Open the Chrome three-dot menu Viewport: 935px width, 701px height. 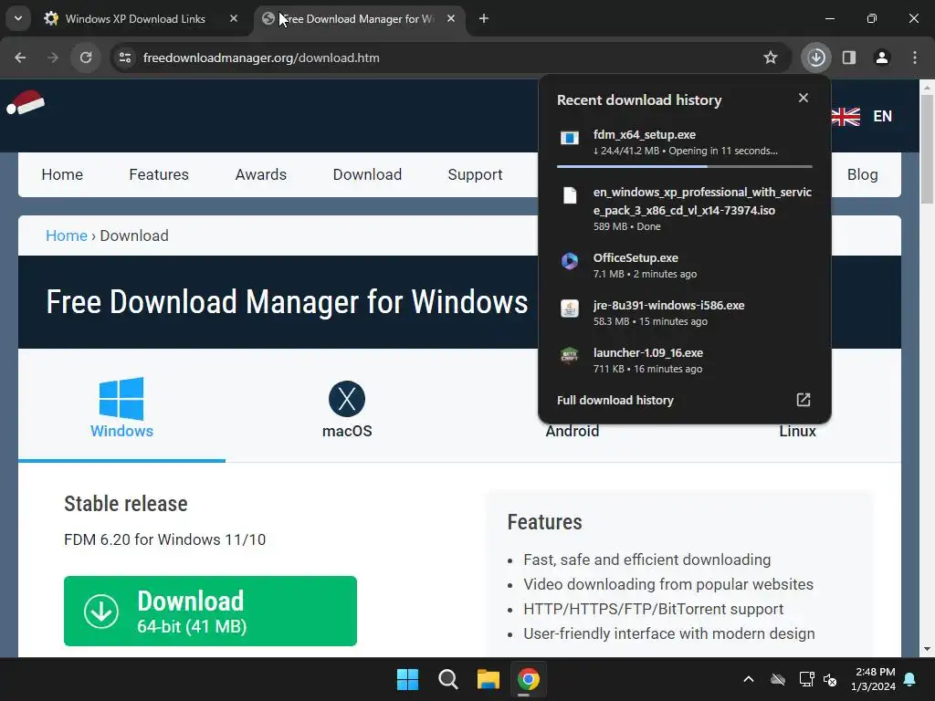click(915, 58)
